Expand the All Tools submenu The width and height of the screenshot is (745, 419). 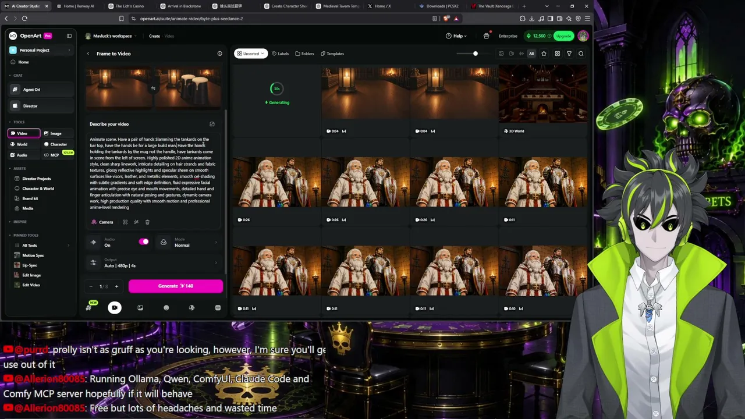pyautogui.click(x=42, y=245)
